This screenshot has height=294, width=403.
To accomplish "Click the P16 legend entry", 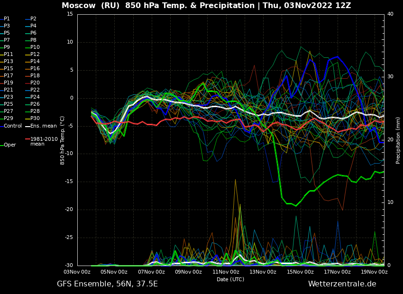I will tap(35, 69).
